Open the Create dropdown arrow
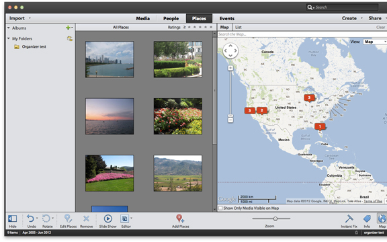The width and height of the screenshot is (387, 242). (361, 18)
